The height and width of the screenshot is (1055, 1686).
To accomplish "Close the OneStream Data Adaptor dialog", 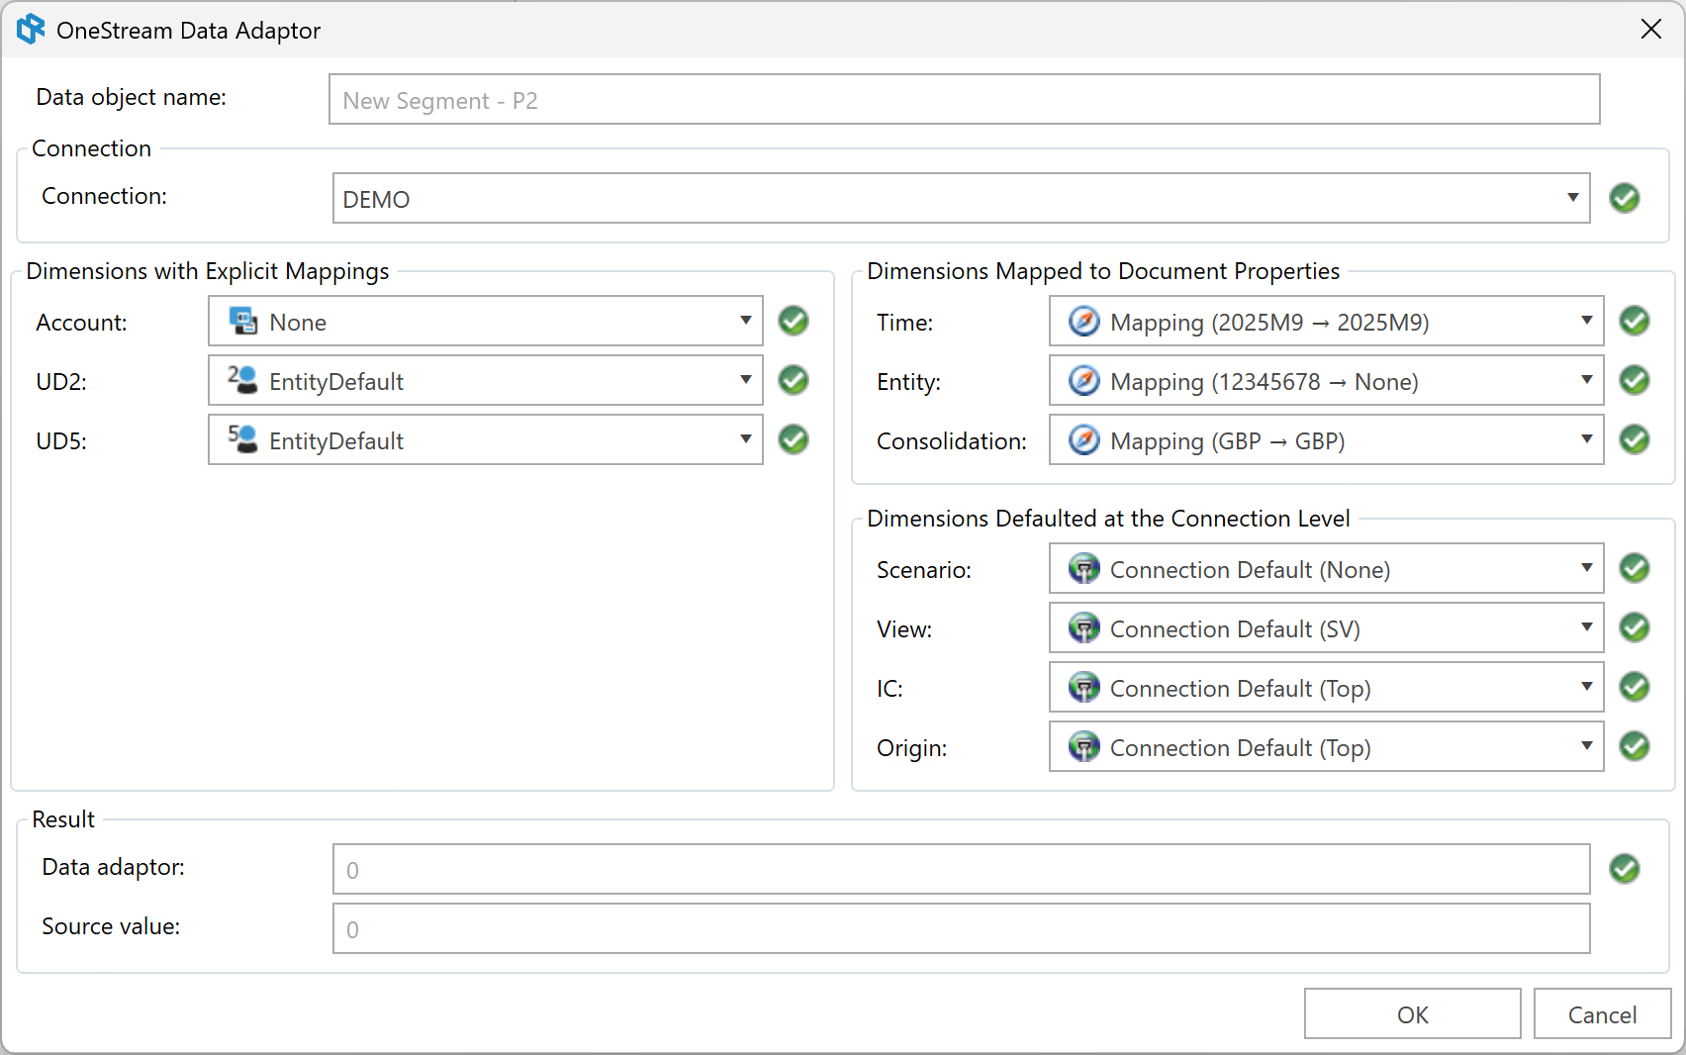I will pos(1650,30).
